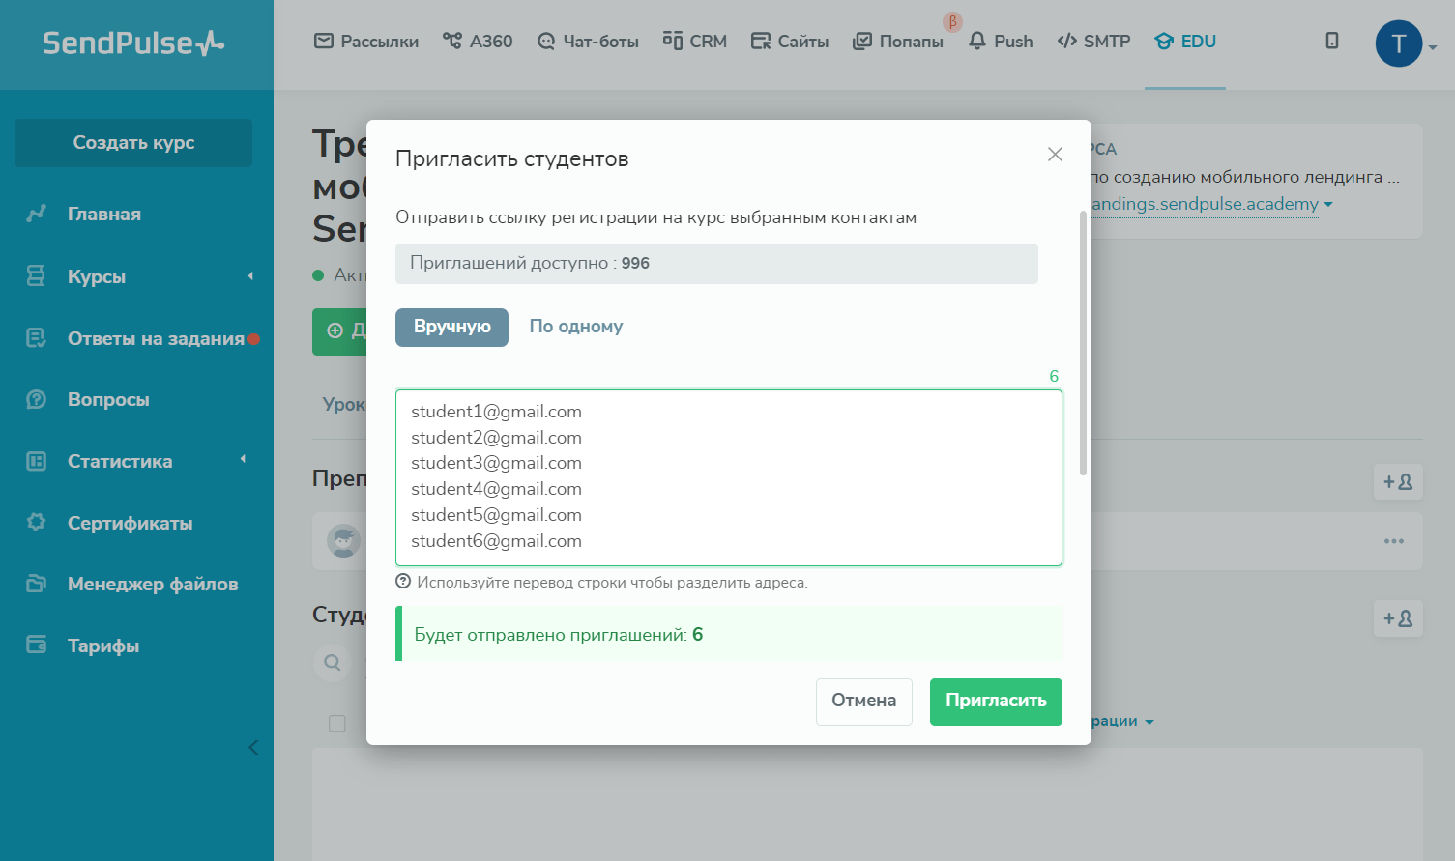
Task: Expand the Курсы sidebar submenu
Action: [x=250, y=276]
